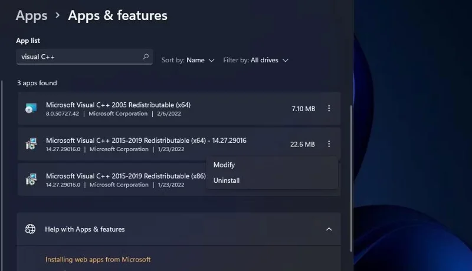472x271 pixels.
Task: Click the Visual C++ 2015-2019 (x64) installer icon
Action: pos(31,144)
